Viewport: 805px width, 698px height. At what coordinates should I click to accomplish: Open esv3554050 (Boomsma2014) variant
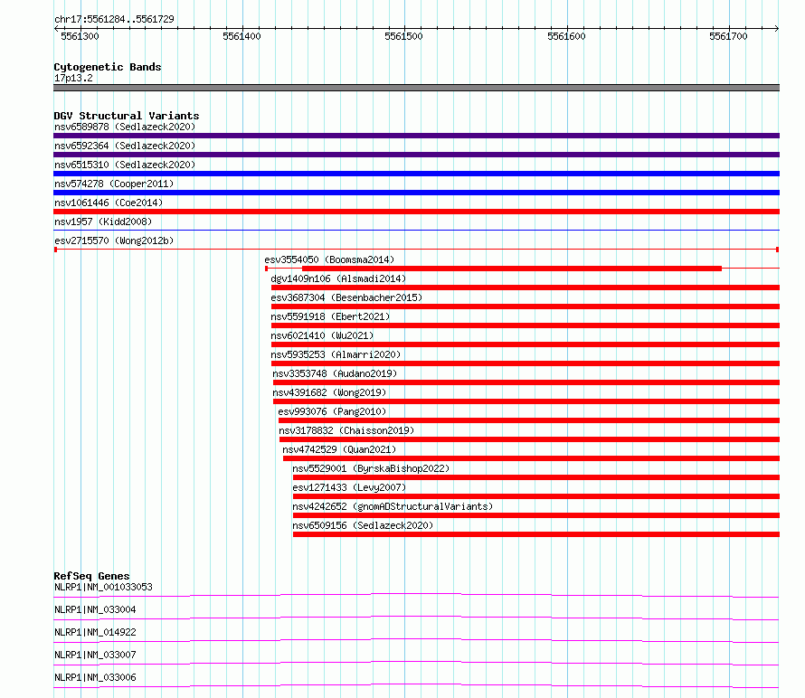tap(329, 259)
